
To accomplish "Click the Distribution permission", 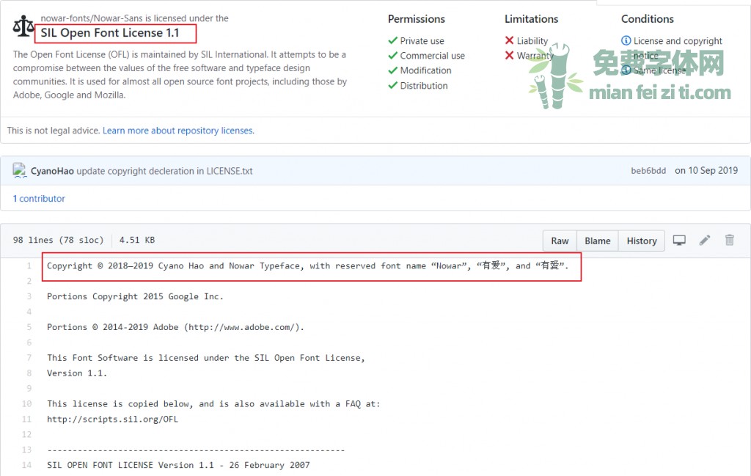I will [424, 86].
